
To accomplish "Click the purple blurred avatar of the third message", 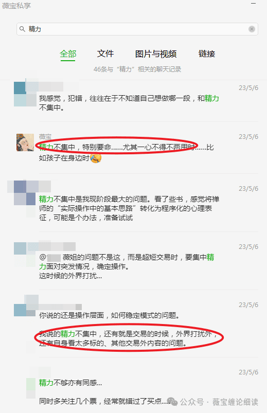I will coord(25,193).
